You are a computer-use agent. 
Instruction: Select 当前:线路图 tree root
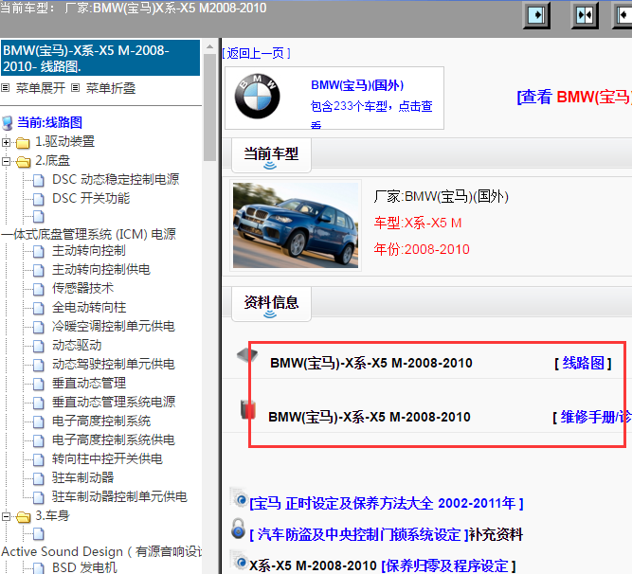coord(49,122)
